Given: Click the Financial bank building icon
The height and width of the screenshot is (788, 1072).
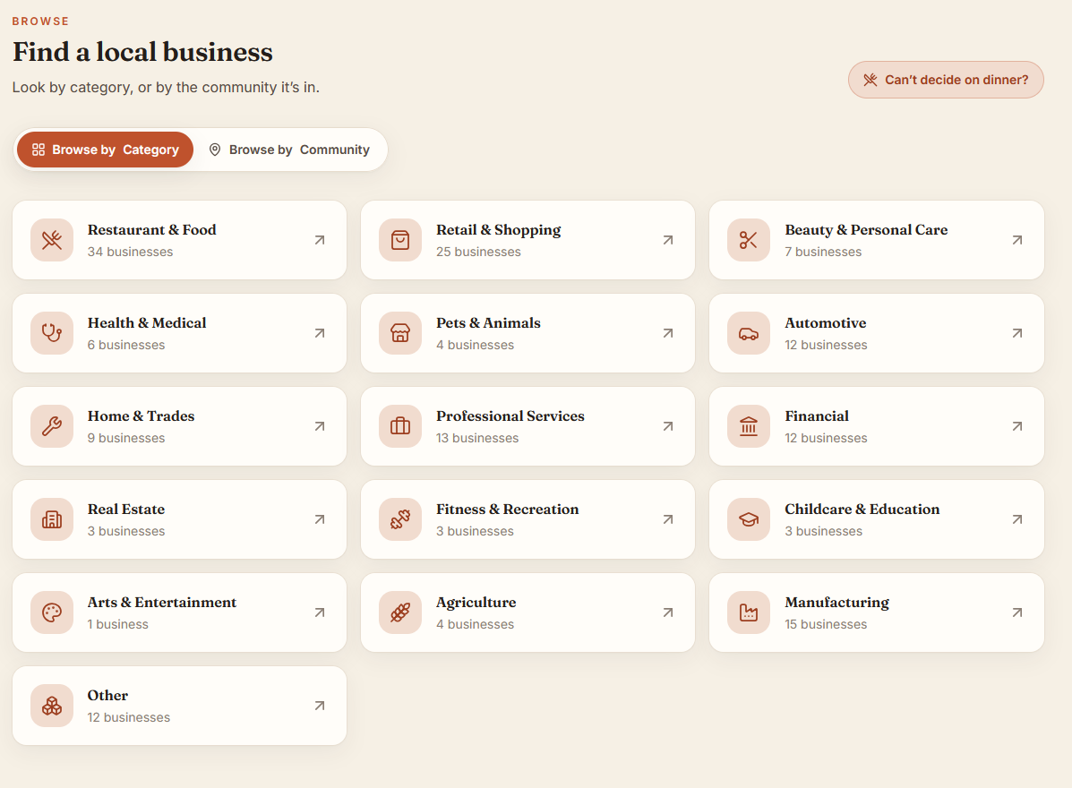Looking at the screenshot, I should pyautogui.click(x=749, y=426).
